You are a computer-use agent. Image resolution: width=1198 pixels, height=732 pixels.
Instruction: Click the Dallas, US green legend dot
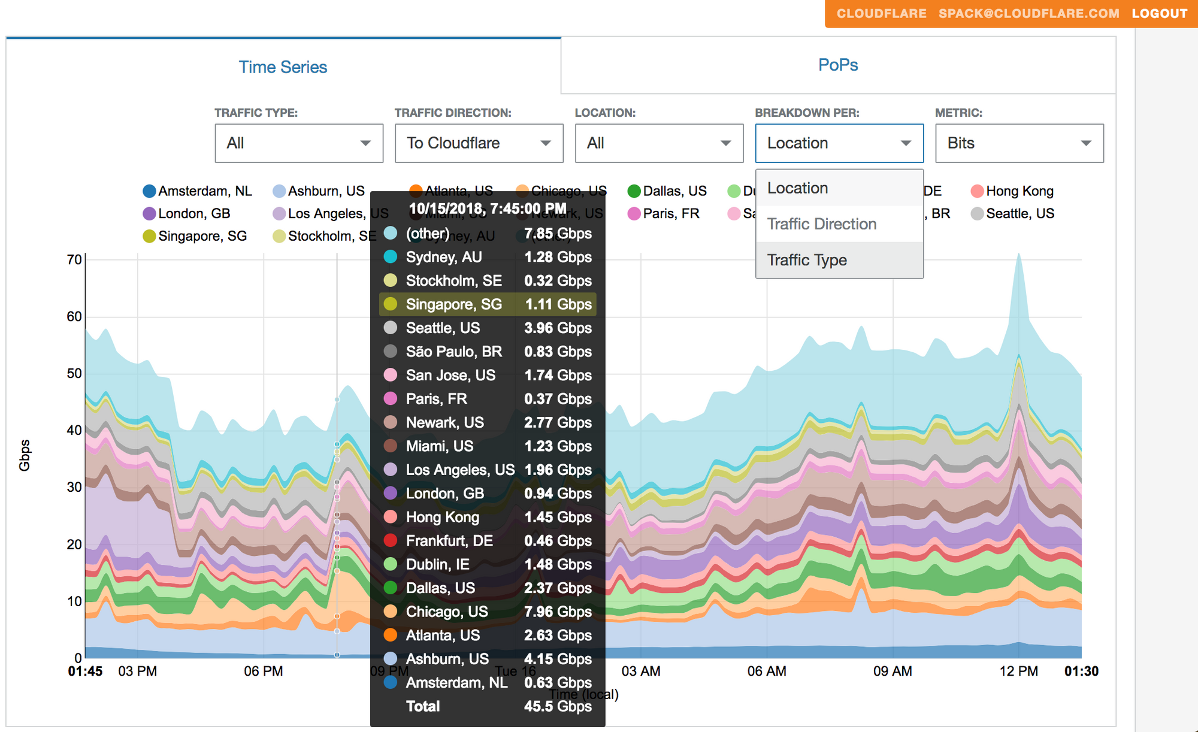(x=634, y=191)
